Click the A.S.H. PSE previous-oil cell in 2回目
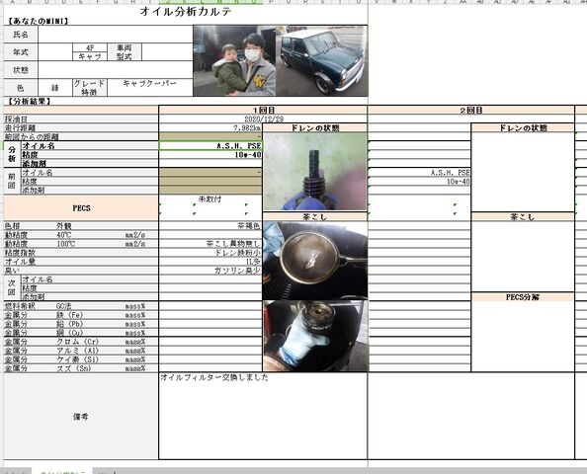The width and height of the screenshot is (587, 474). click(420, 172)
